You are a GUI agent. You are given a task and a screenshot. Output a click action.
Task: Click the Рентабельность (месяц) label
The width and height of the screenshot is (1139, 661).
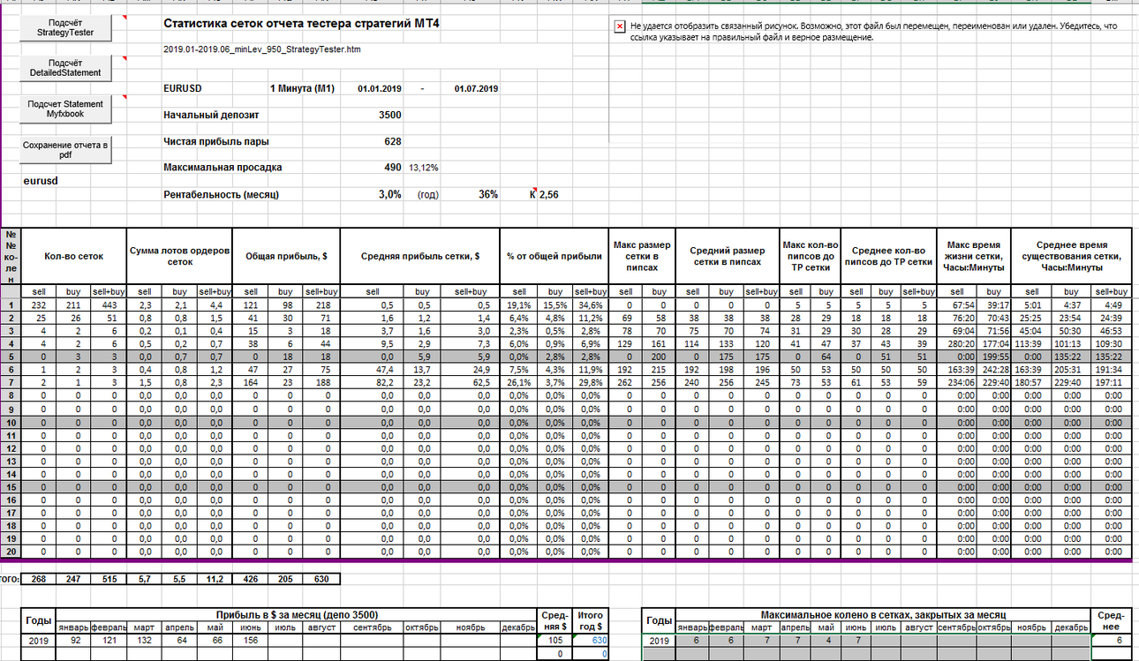(x=221, y=194)
